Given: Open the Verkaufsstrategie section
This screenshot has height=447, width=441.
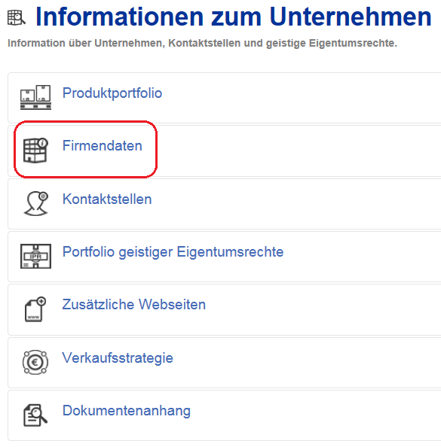Looking at the screenshot, I should (x=118, y=358).
